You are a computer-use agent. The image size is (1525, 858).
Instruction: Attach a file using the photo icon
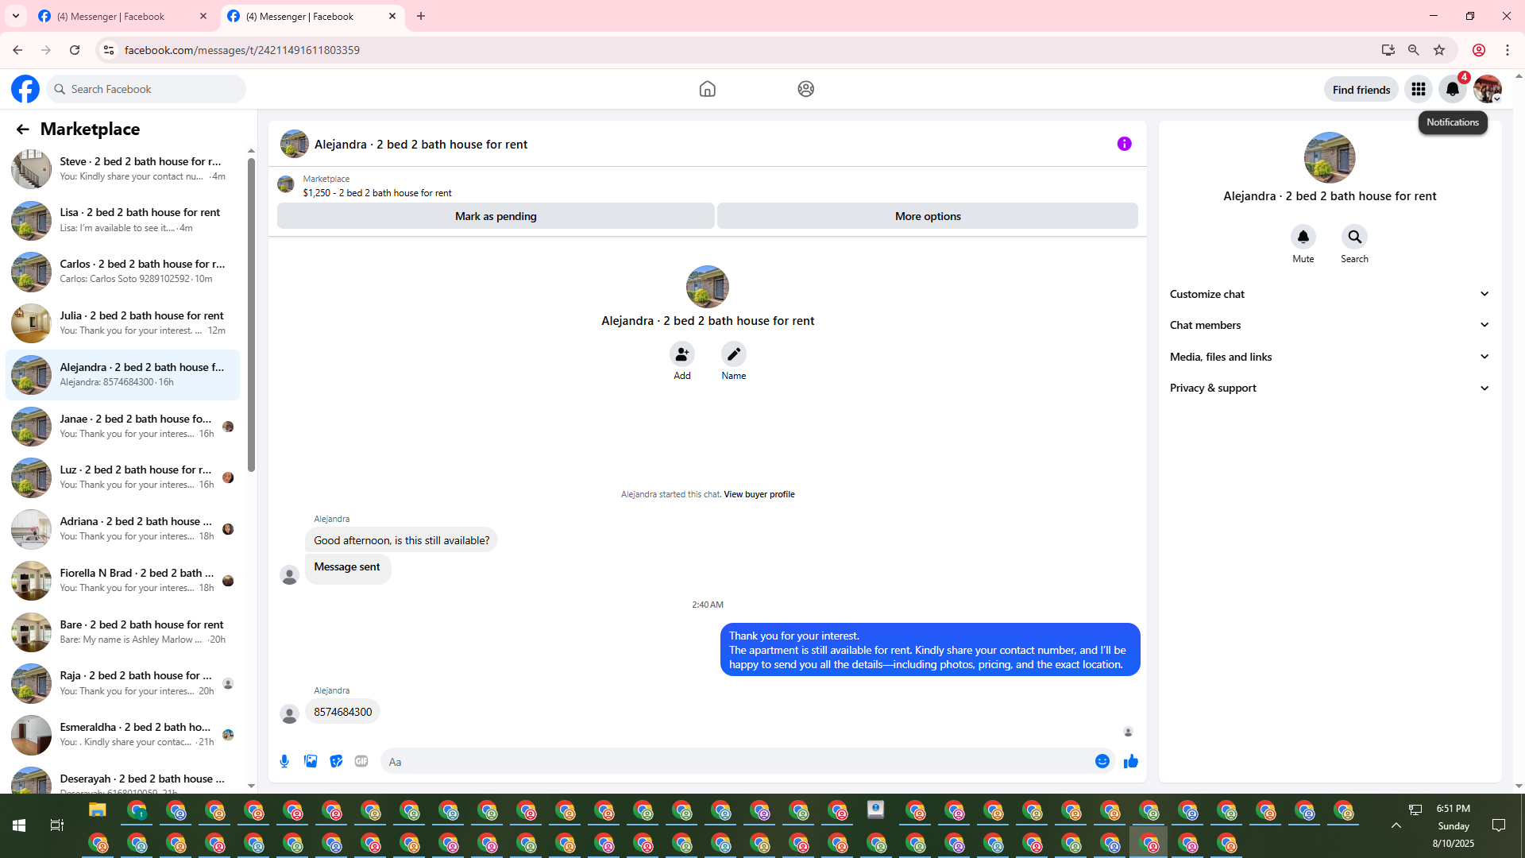[311, 761]
